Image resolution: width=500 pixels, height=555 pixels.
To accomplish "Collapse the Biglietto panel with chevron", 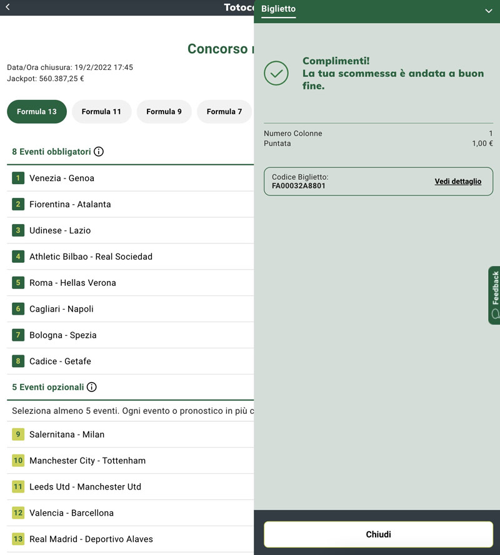I will (x=489, y=11).
